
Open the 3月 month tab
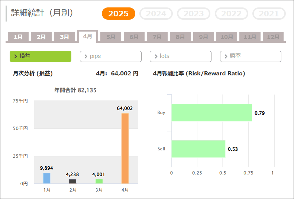65,37
